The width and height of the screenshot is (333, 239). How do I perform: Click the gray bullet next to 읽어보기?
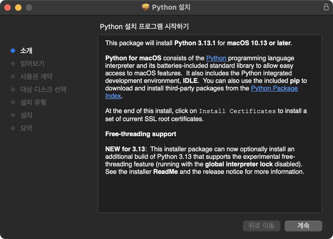(13, 64)
